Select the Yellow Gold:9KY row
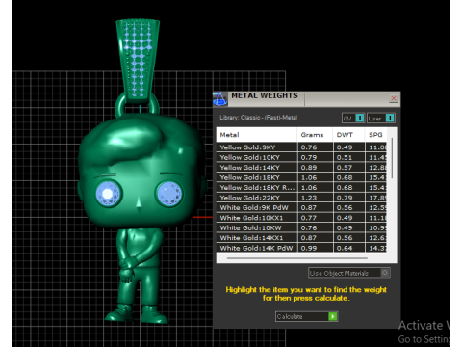 tap(301, 147)
